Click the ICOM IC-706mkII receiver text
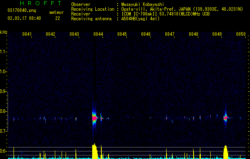This screenshot has height=159, width=250. point(165,14)
